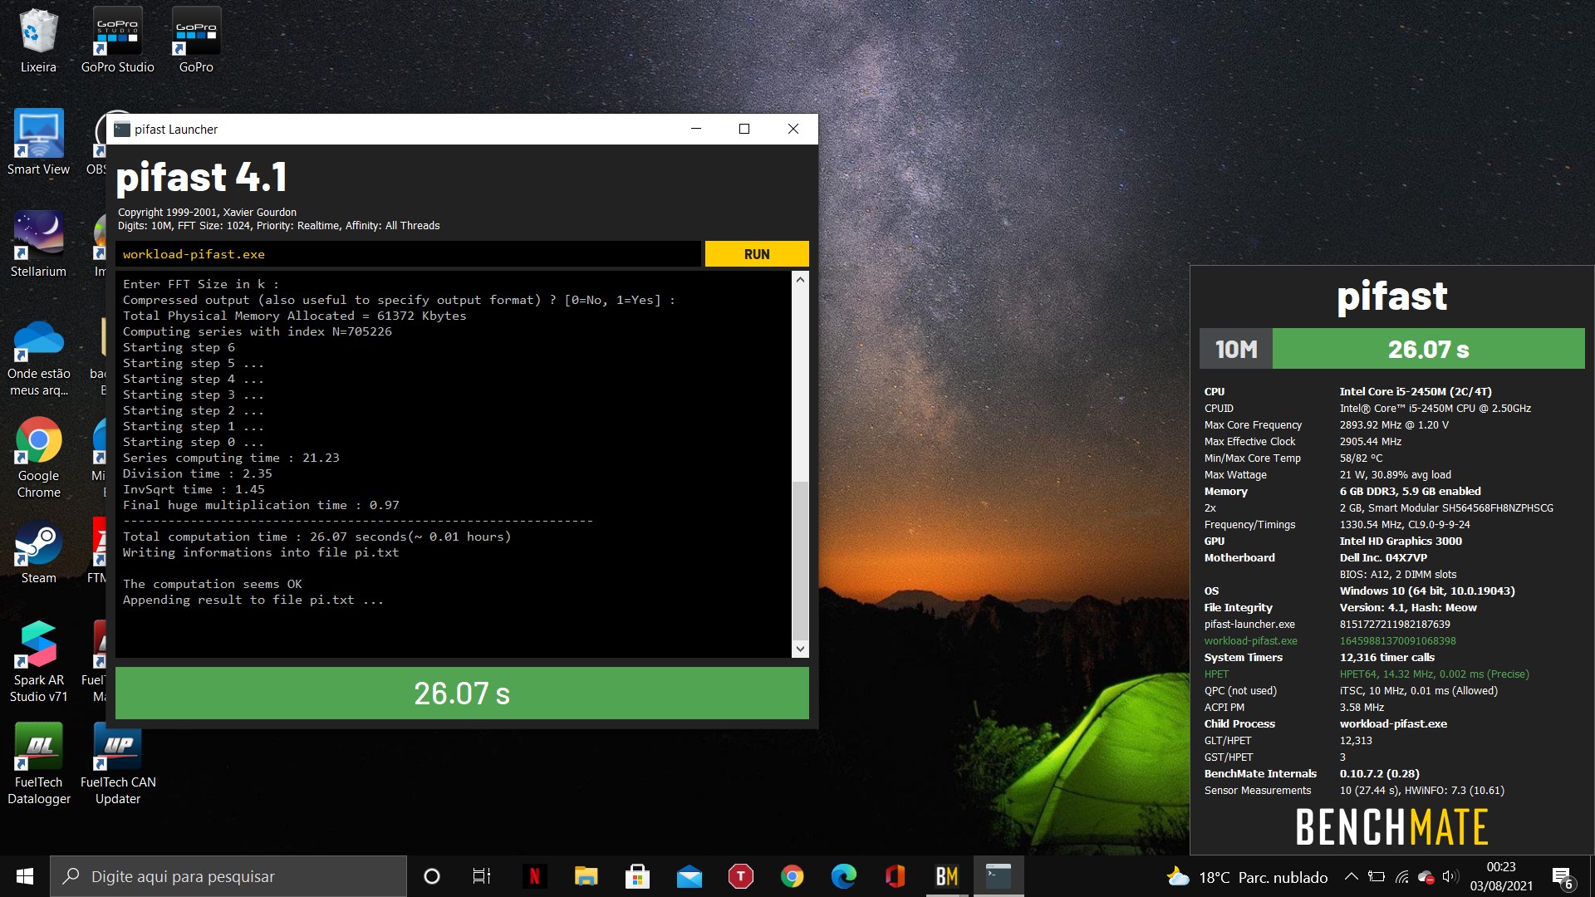Open FuelTech Datalogger shortcut
Viewport: 1595px width, 897px height.
(38, 764)
